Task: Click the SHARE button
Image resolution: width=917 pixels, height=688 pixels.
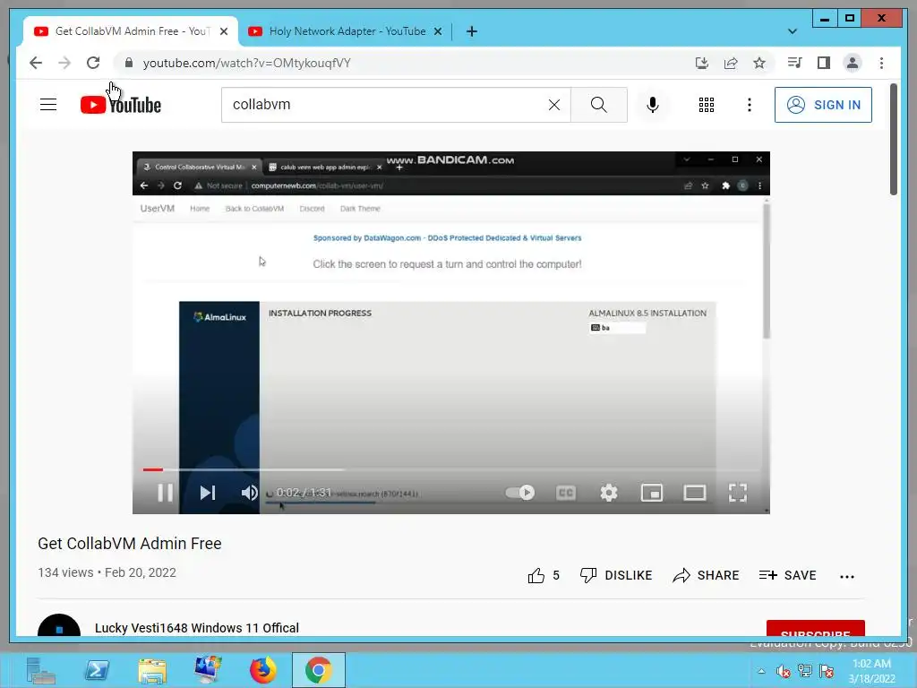Action: (x=706, y=576)
